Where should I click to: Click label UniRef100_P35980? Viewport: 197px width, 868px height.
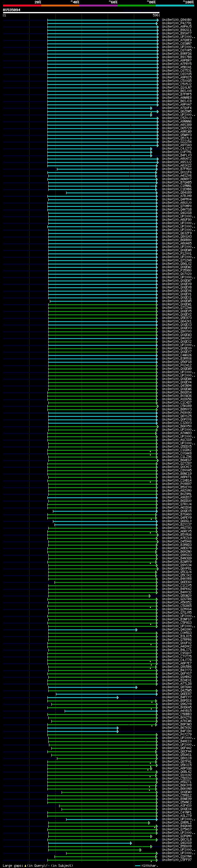pyautogui.click(x=177, y=270)
